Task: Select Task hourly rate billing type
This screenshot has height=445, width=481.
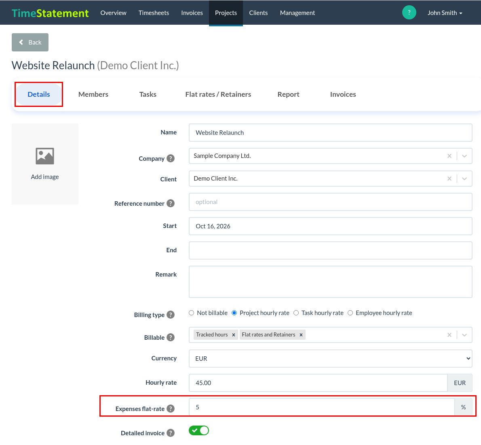Action: pyautogui.click(x=296, y=313)
